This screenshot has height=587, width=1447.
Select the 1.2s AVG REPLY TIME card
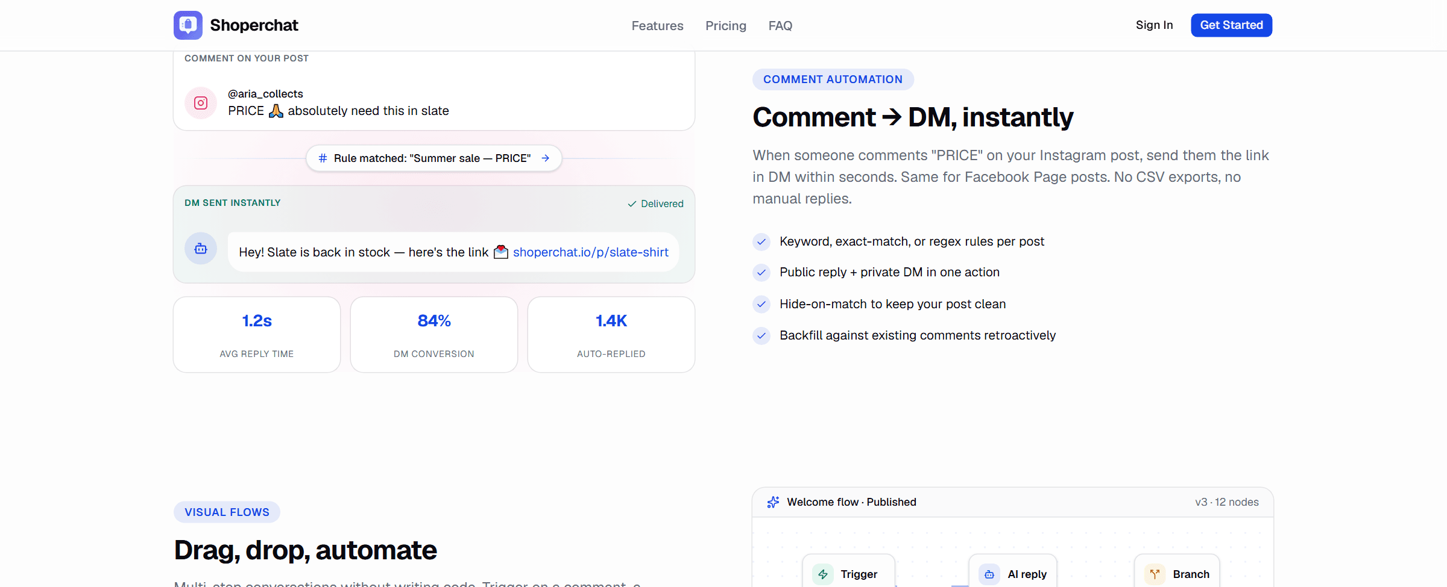[257, 335]
